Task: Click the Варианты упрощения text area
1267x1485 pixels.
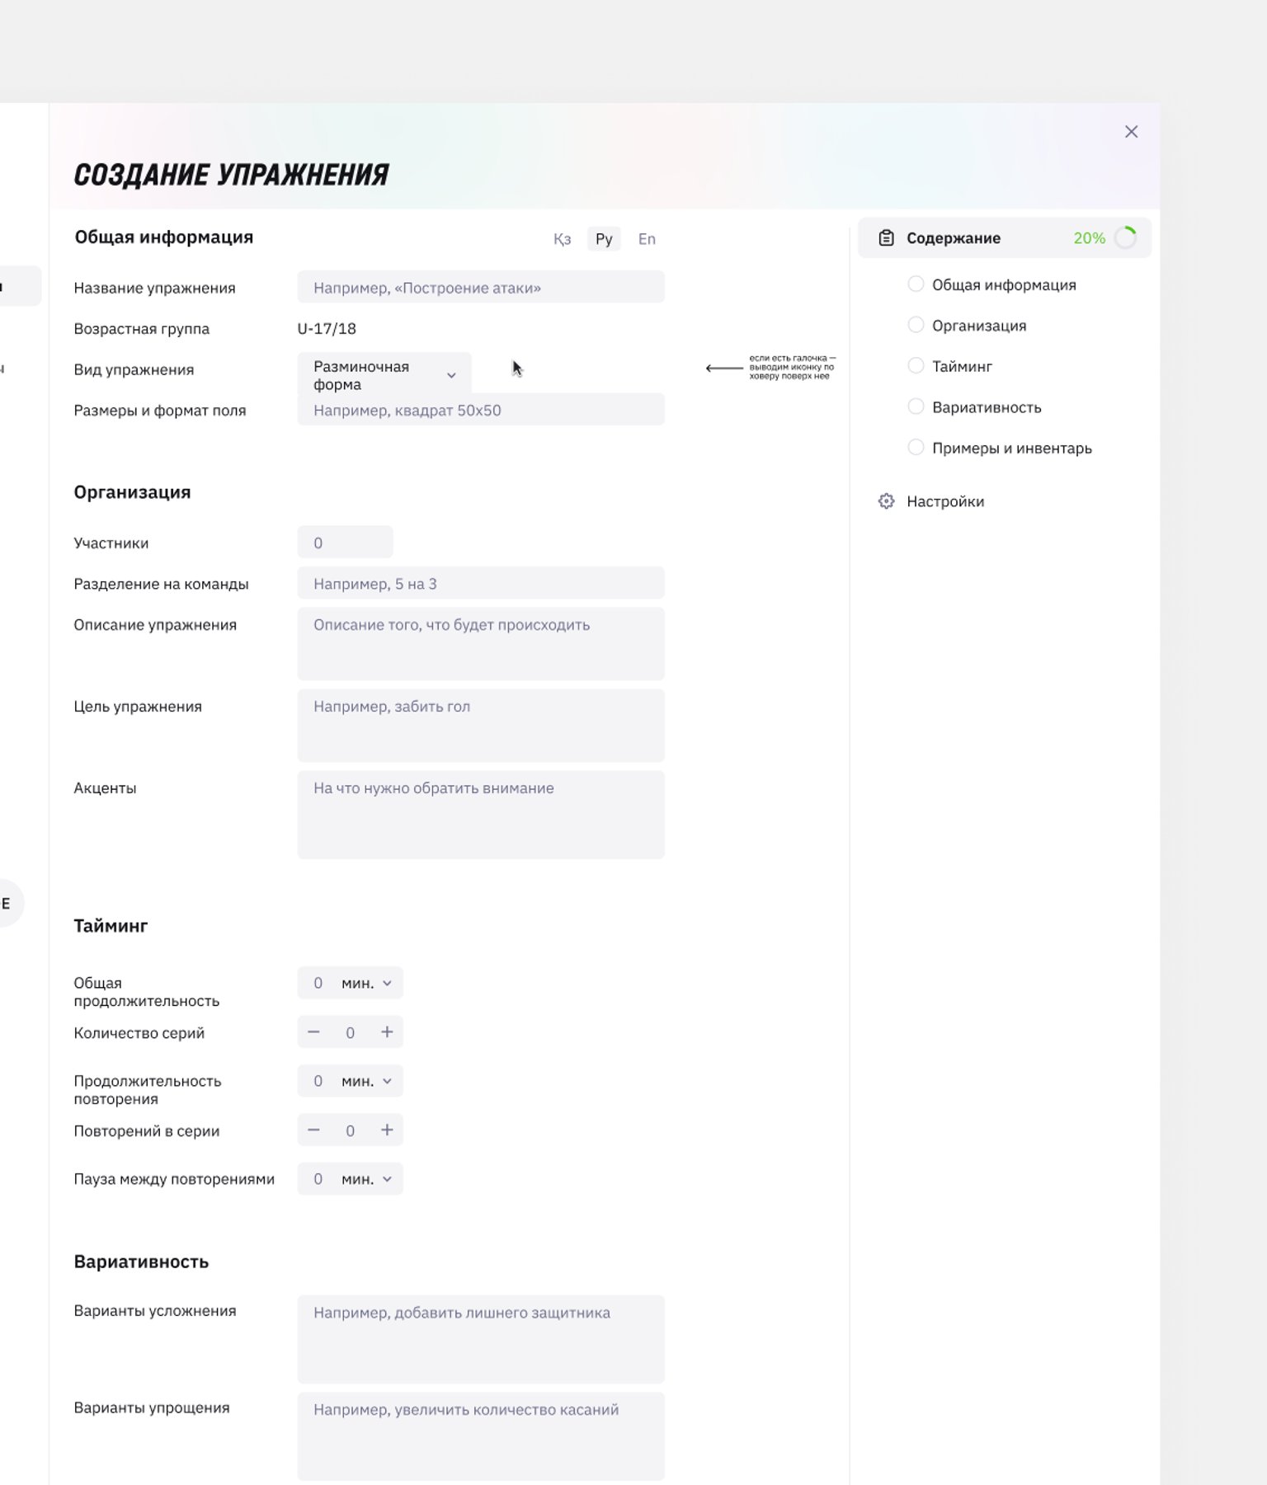Action: [x=481, y=1436]
